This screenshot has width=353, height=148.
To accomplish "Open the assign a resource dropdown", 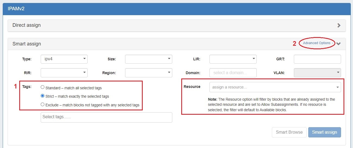I will (x=275, y=87).
